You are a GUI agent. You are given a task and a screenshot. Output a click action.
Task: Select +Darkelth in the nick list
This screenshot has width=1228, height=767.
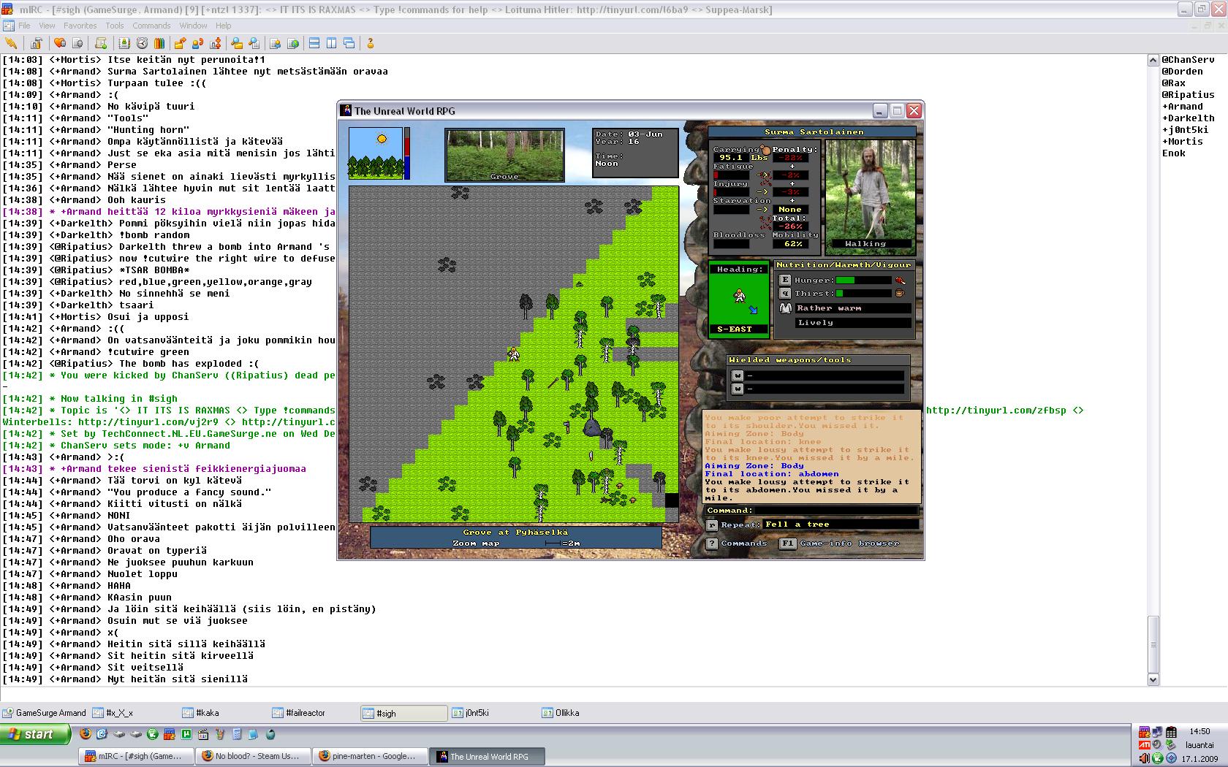[1188, 118]
